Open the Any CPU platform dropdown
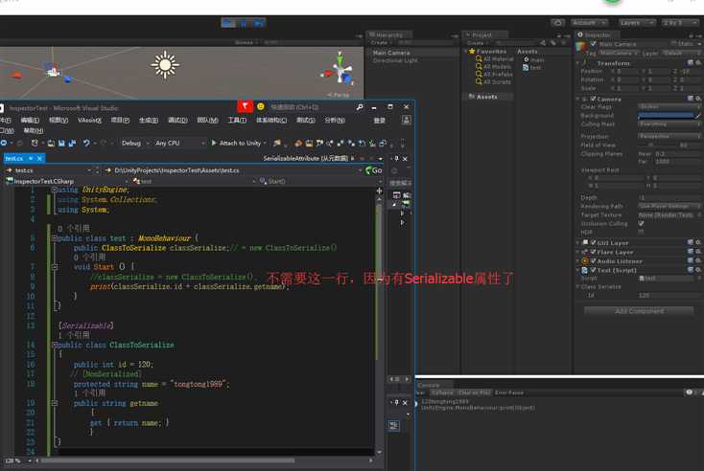 coord(180,143)
